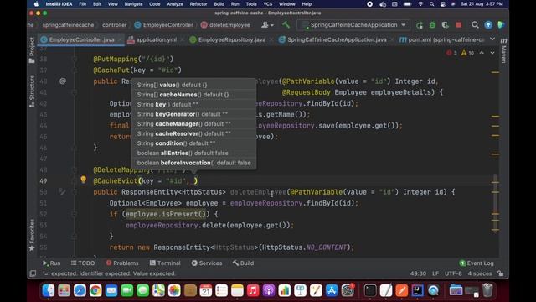
Task: Open the Structure tool window
Action: point(32,91)
